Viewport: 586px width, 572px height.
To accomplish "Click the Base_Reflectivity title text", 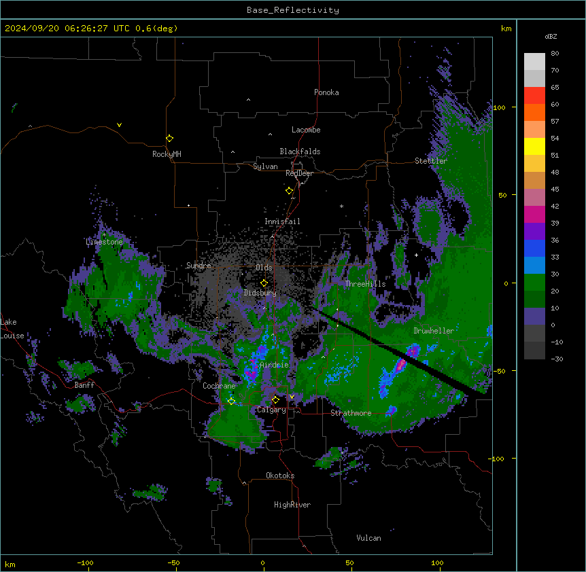I will point(293,10).
